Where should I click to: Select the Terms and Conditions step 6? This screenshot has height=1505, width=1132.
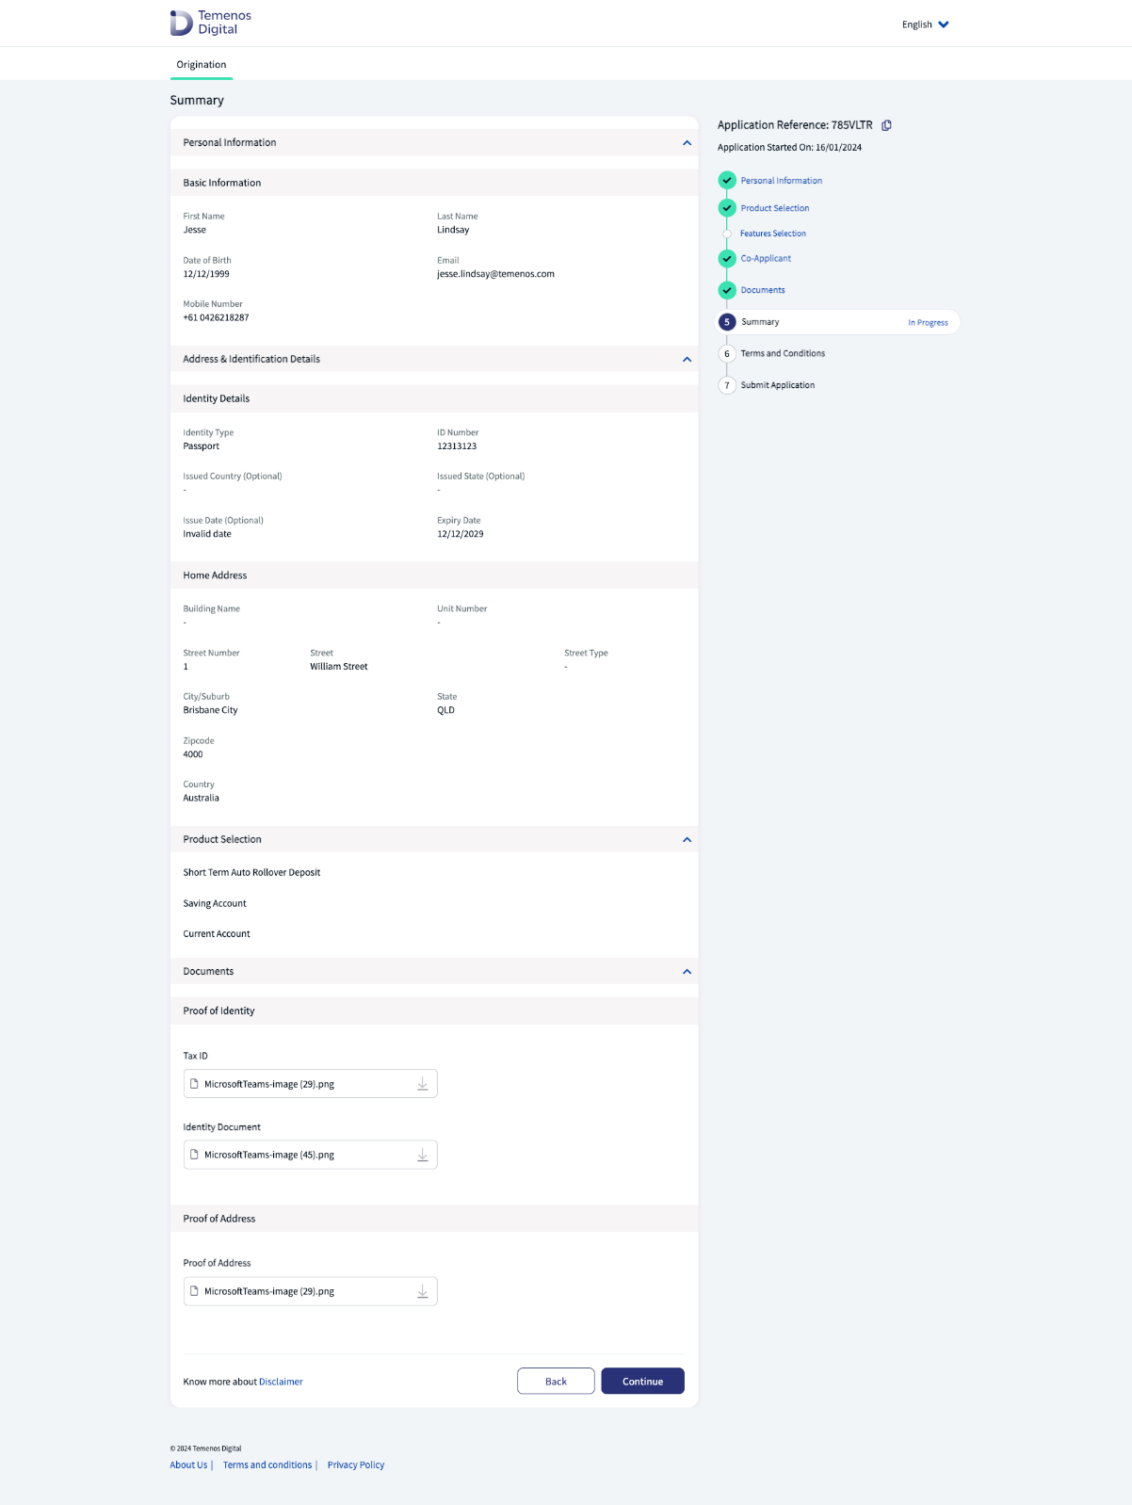(x=782, y=354)
